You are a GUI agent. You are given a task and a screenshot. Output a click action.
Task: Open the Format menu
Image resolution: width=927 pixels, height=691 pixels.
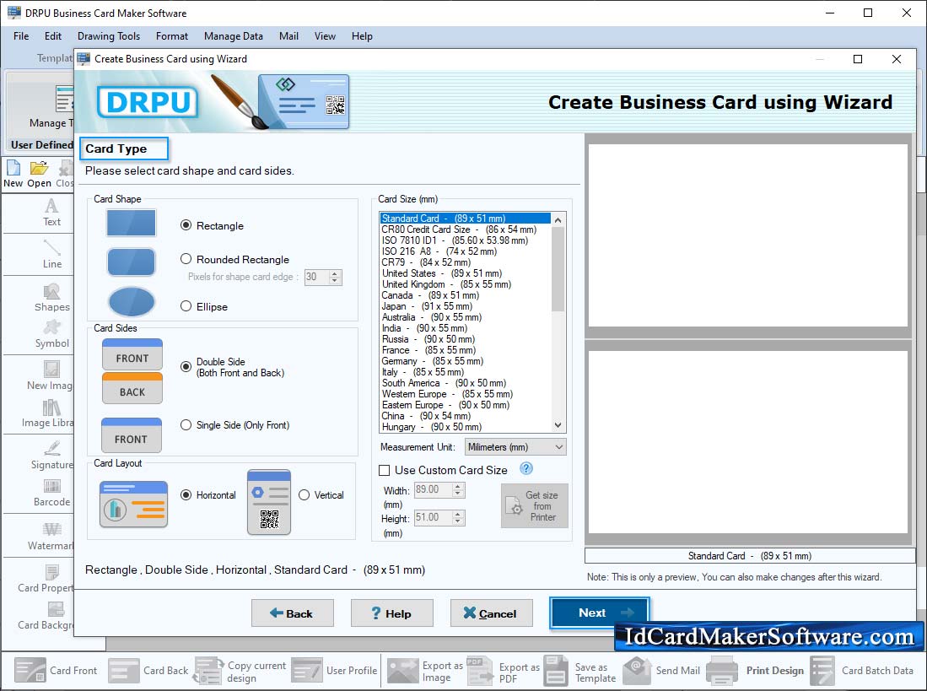point(172,36)
